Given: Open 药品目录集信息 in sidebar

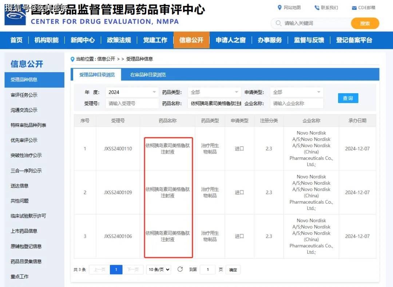Looking at the screenshot, I should click(x=26, y=262).
